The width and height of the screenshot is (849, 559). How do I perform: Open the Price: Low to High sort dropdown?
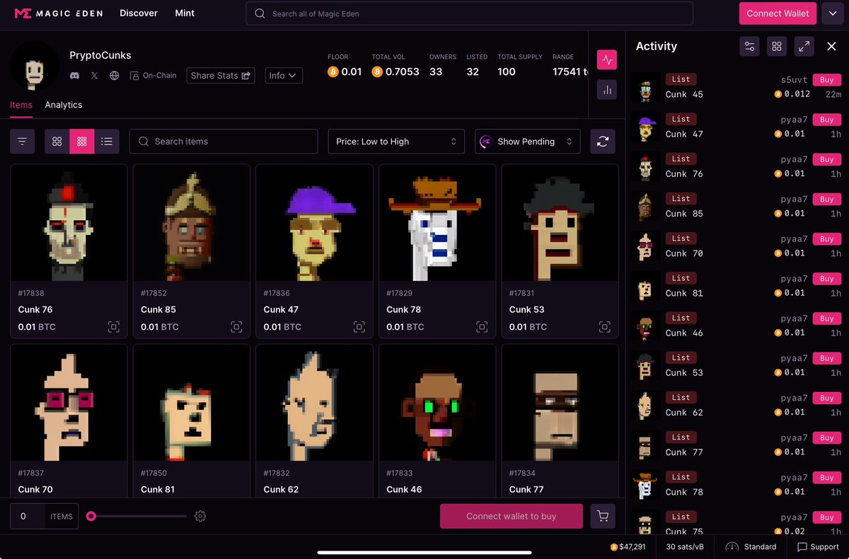point(396,142)
